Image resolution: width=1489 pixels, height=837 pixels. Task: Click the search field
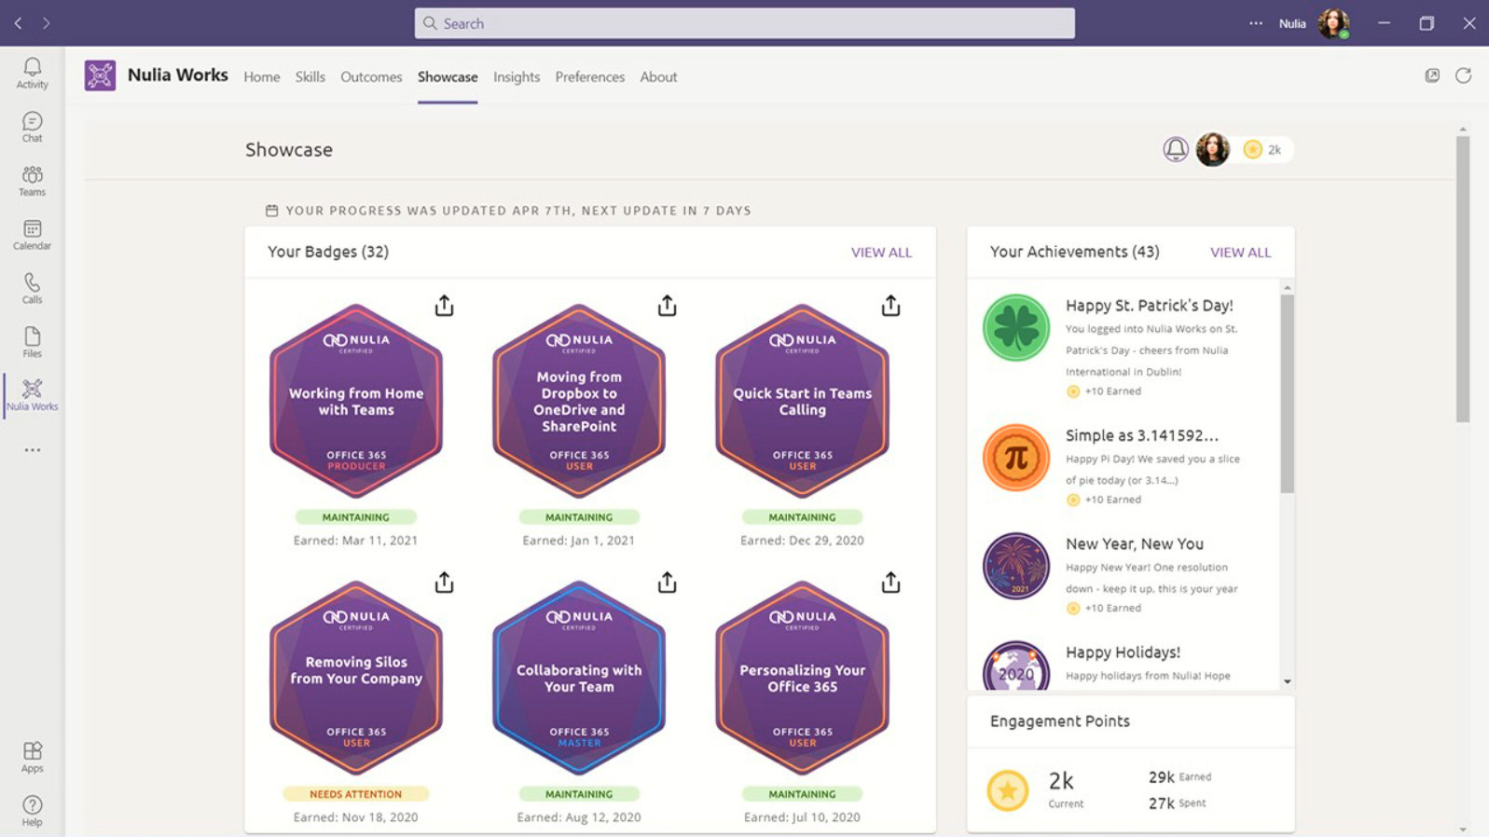(x=744, y=23)
